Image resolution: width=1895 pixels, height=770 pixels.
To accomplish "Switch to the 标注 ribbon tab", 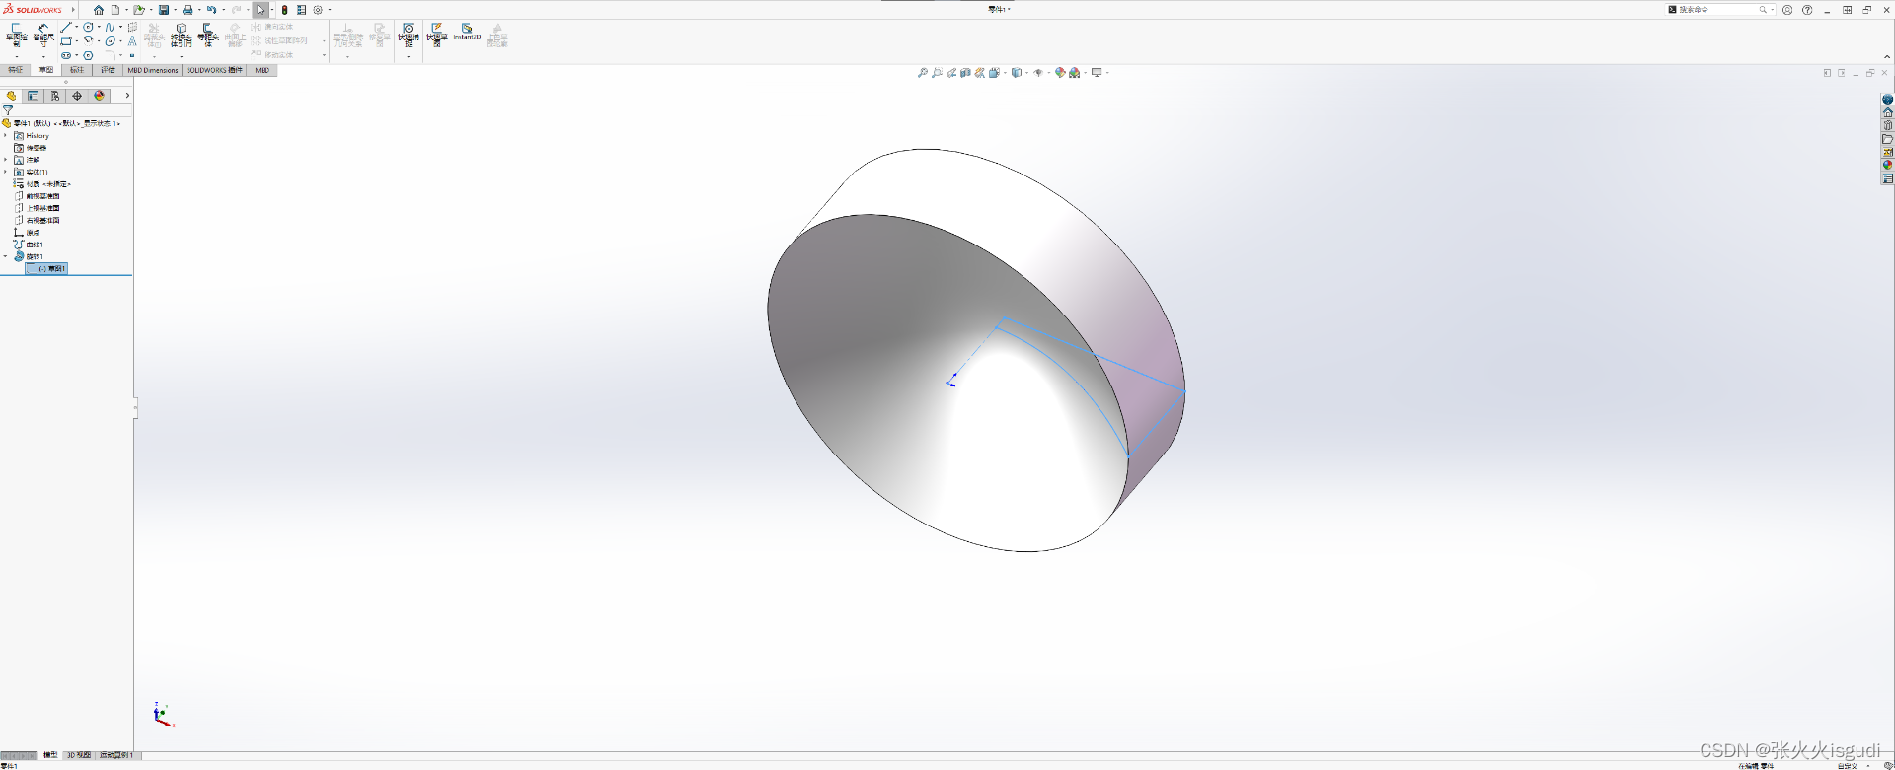I will tap(77, 70).
